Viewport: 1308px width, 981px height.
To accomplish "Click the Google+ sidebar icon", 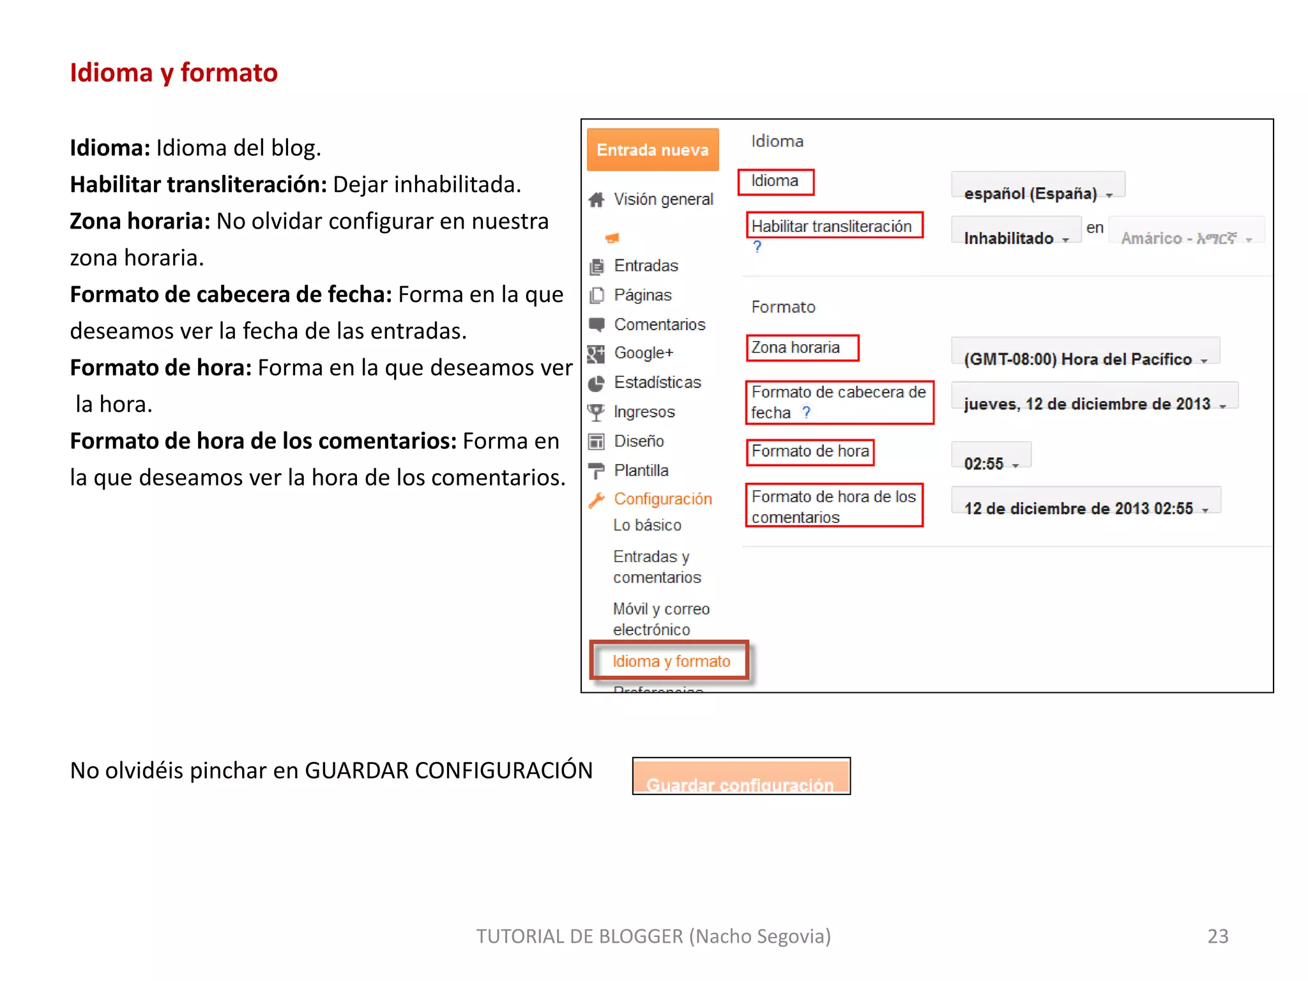I will pyautogui.click(x=596, y=353).
